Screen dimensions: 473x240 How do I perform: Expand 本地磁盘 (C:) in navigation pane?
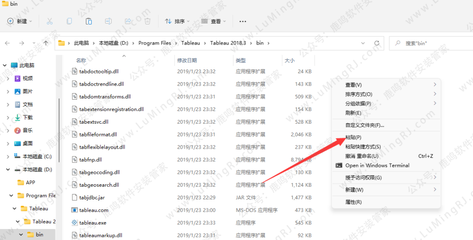click(8, 157)
